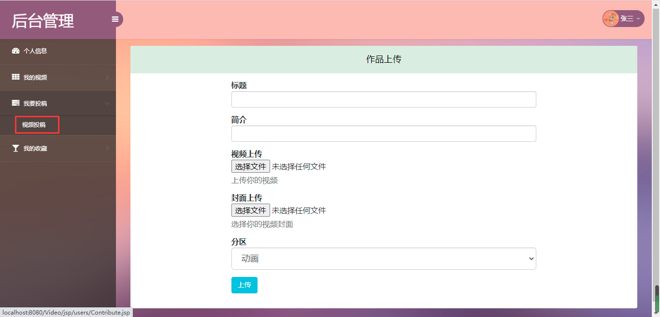
Task: Click the 封面上传 field label
Action: click(x=247, y=198)
